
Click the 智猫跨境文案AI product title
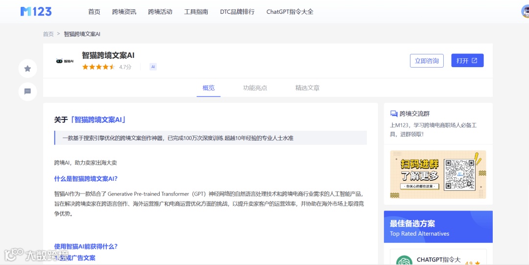(x=108, y=55)
